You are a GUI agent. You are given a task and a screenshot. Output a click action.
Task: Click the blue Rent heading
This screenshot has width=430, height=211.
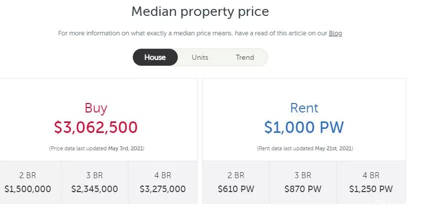[x=304, y=108]
